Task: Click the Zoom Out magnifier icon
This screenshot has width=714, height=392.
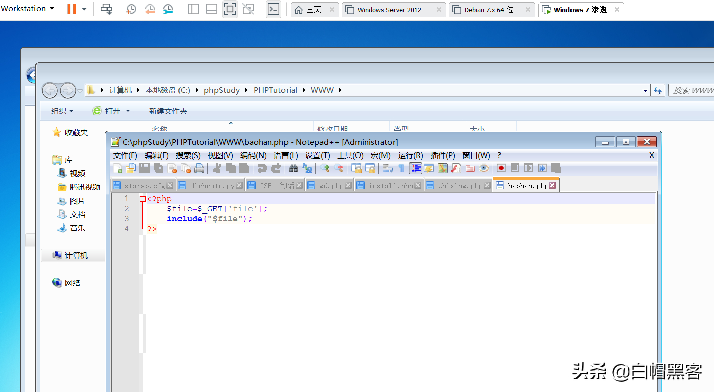Action: tap(339, 168)
